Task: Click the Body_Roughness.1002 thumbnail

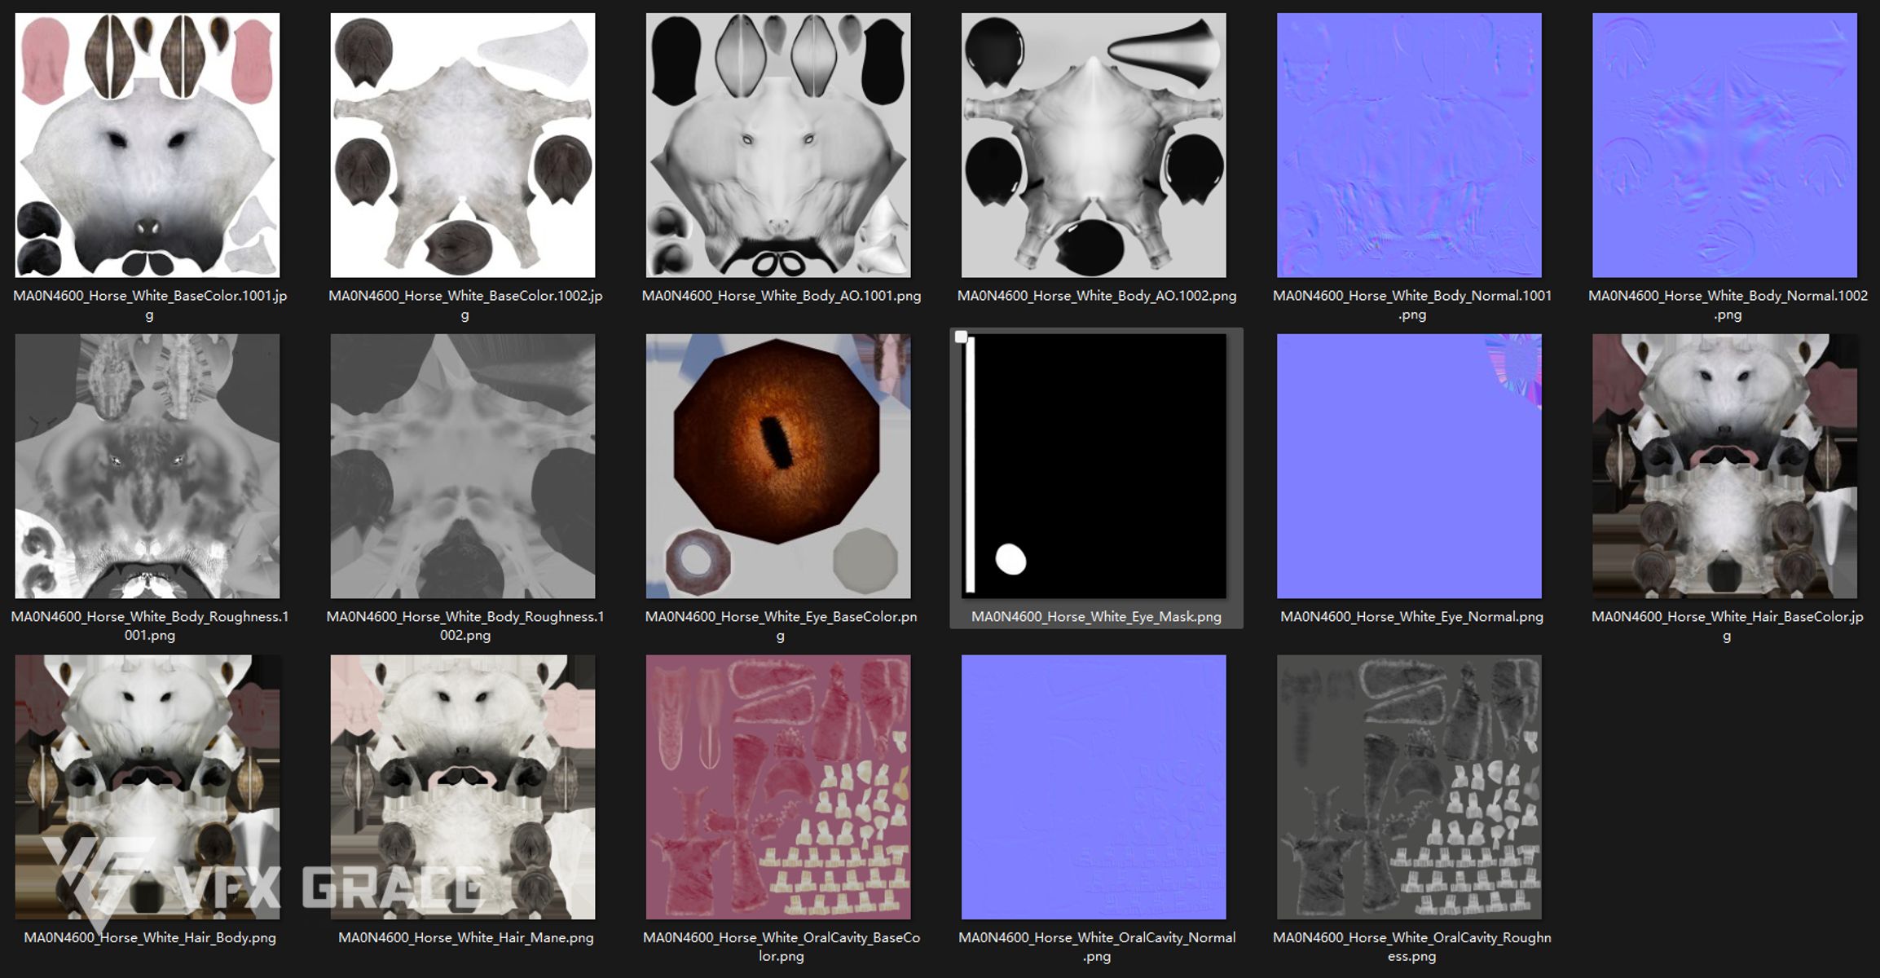Action: click(x=463, y=466)
